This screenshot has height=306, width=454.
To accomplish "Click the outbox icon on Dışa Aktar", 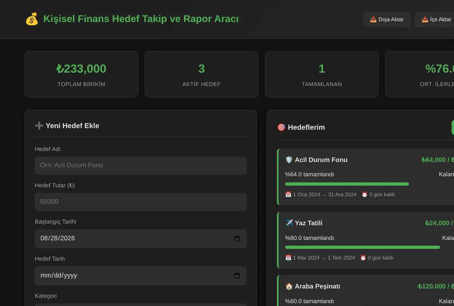I will [x=373, y=20].
